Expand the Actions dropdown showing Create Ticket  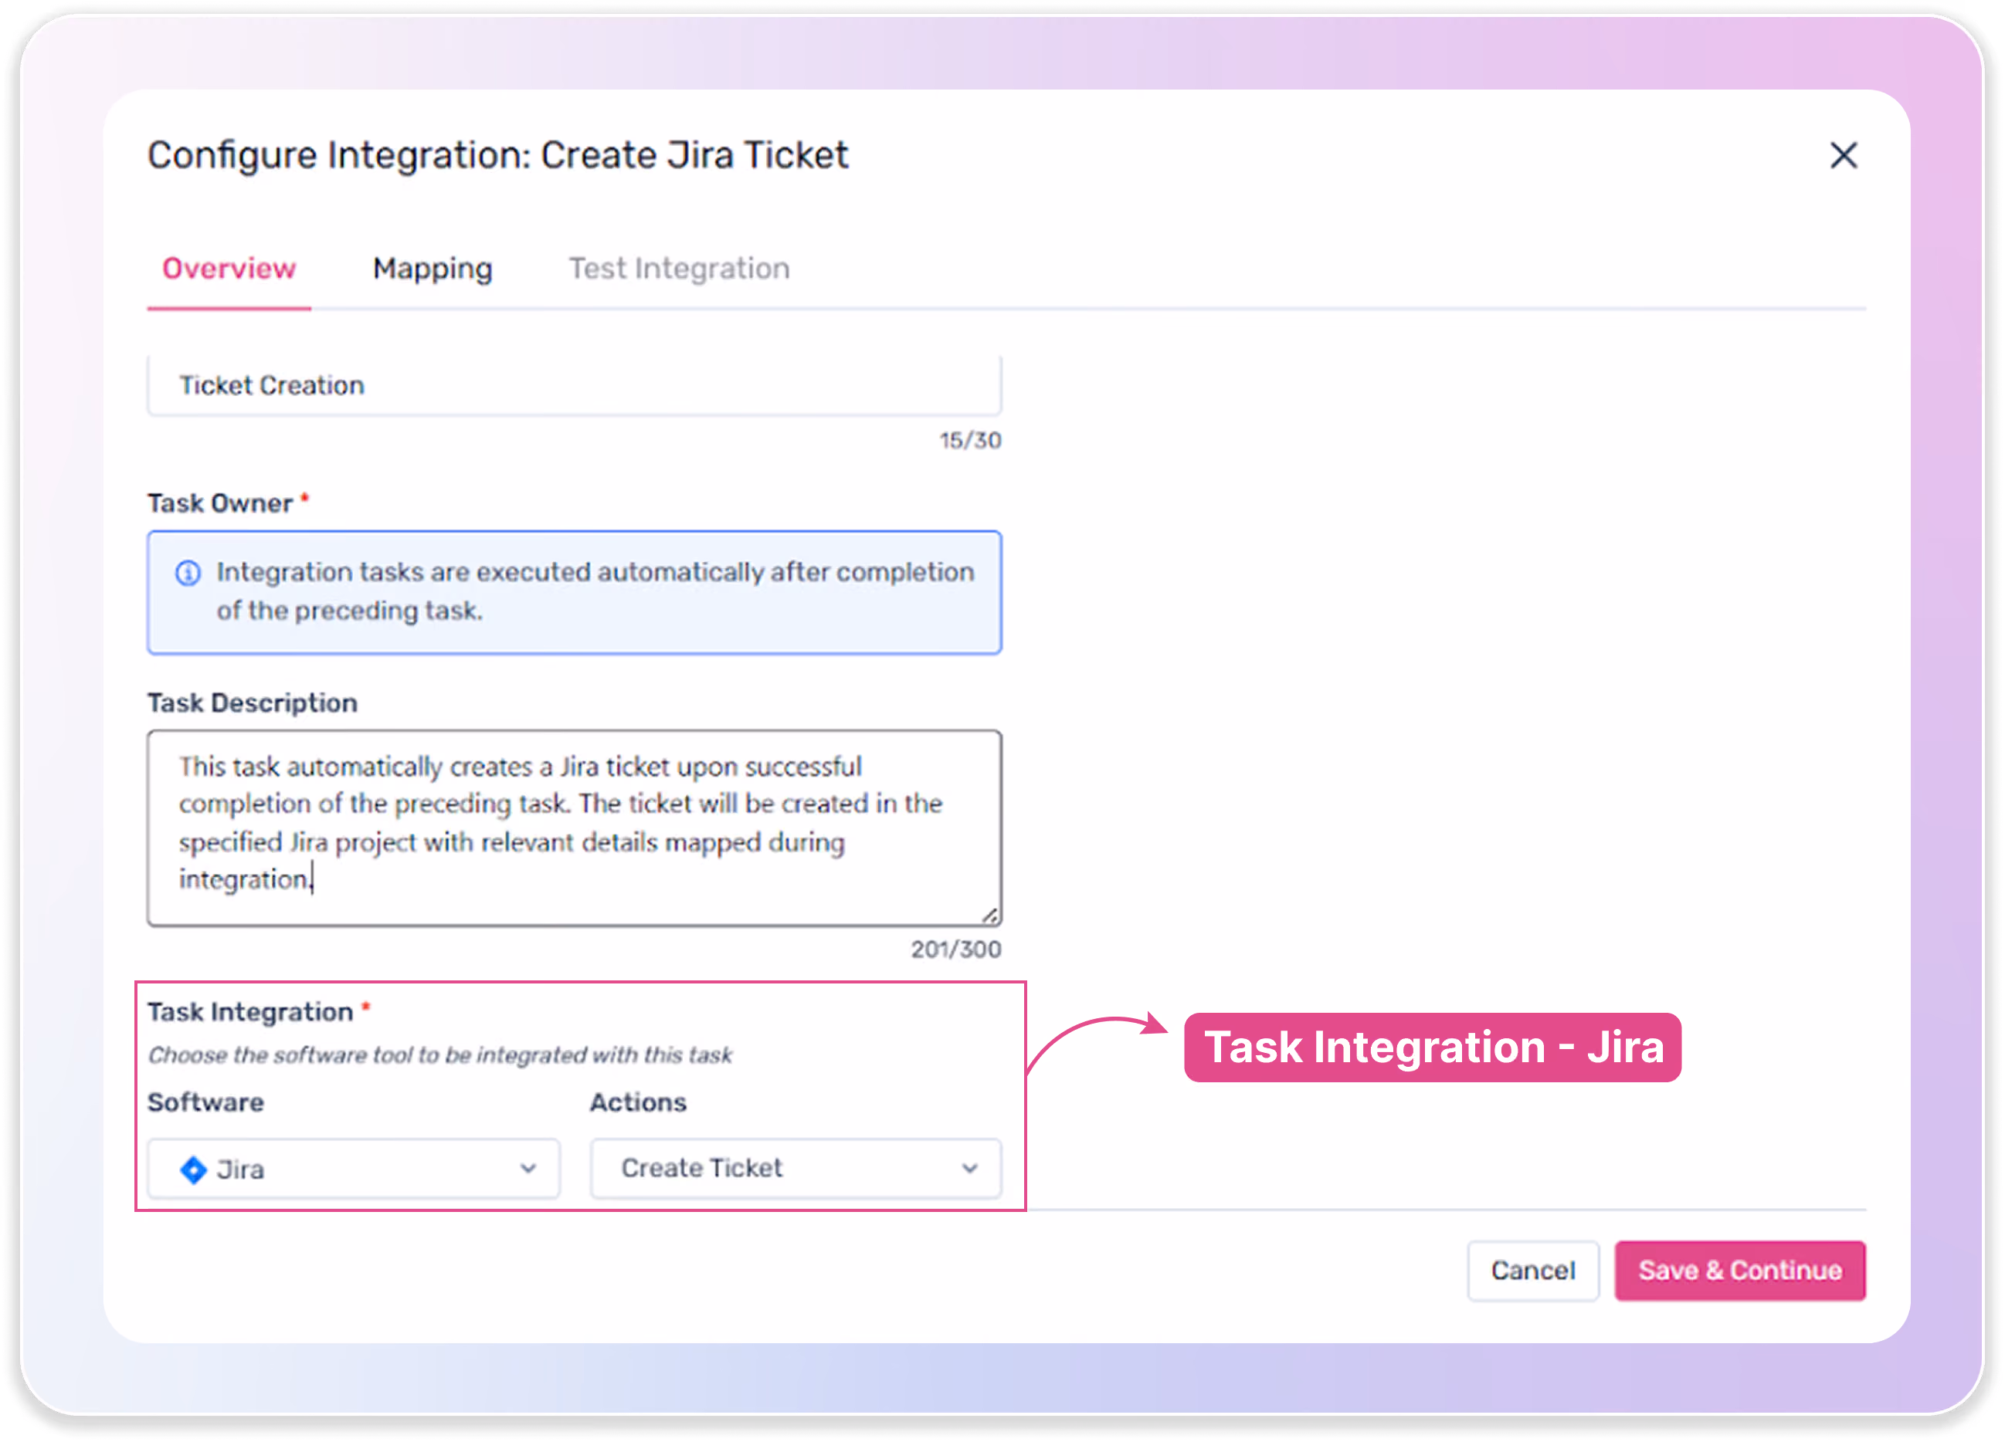click(x=796, y=1168)
